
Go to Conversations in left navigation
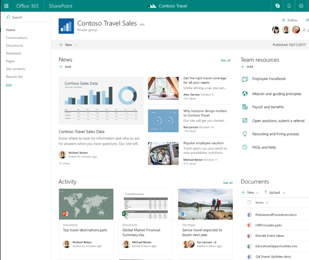[16, 38]
